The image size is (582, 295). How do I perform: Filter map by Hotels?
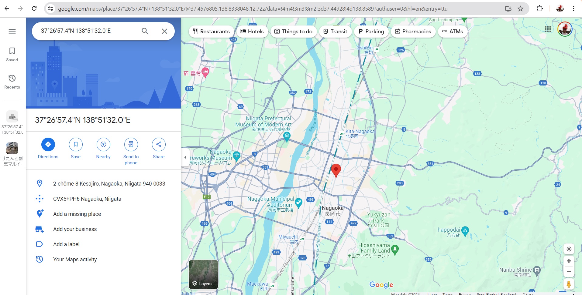click(x=252, y=32)
